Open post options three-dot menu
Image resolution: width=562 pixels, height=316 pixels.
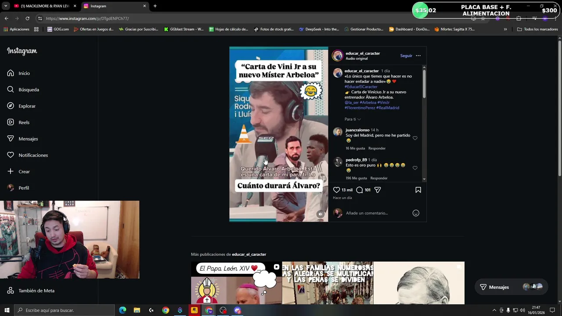tap(418, 56)
